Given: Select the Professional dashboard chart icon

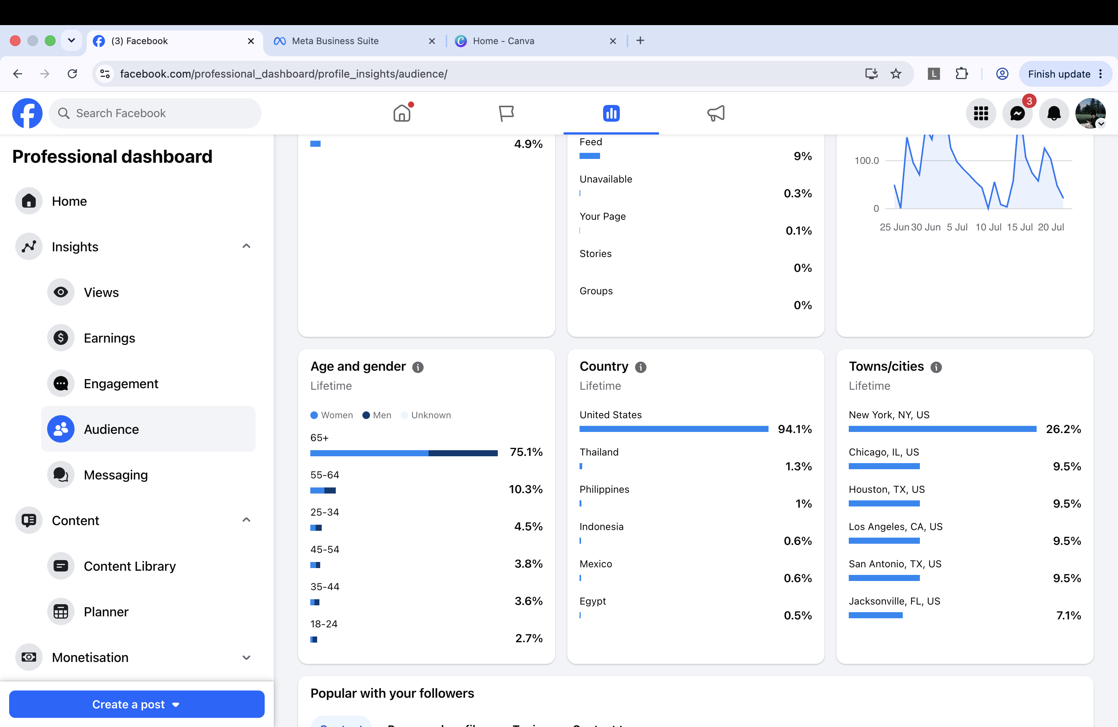Looking at the screenshot, I should click(611, 113).
